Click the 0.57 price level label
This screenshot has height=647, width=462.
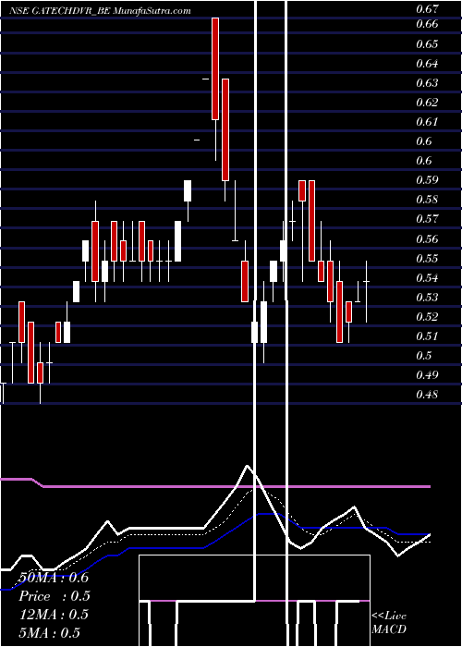coord(427,219)
